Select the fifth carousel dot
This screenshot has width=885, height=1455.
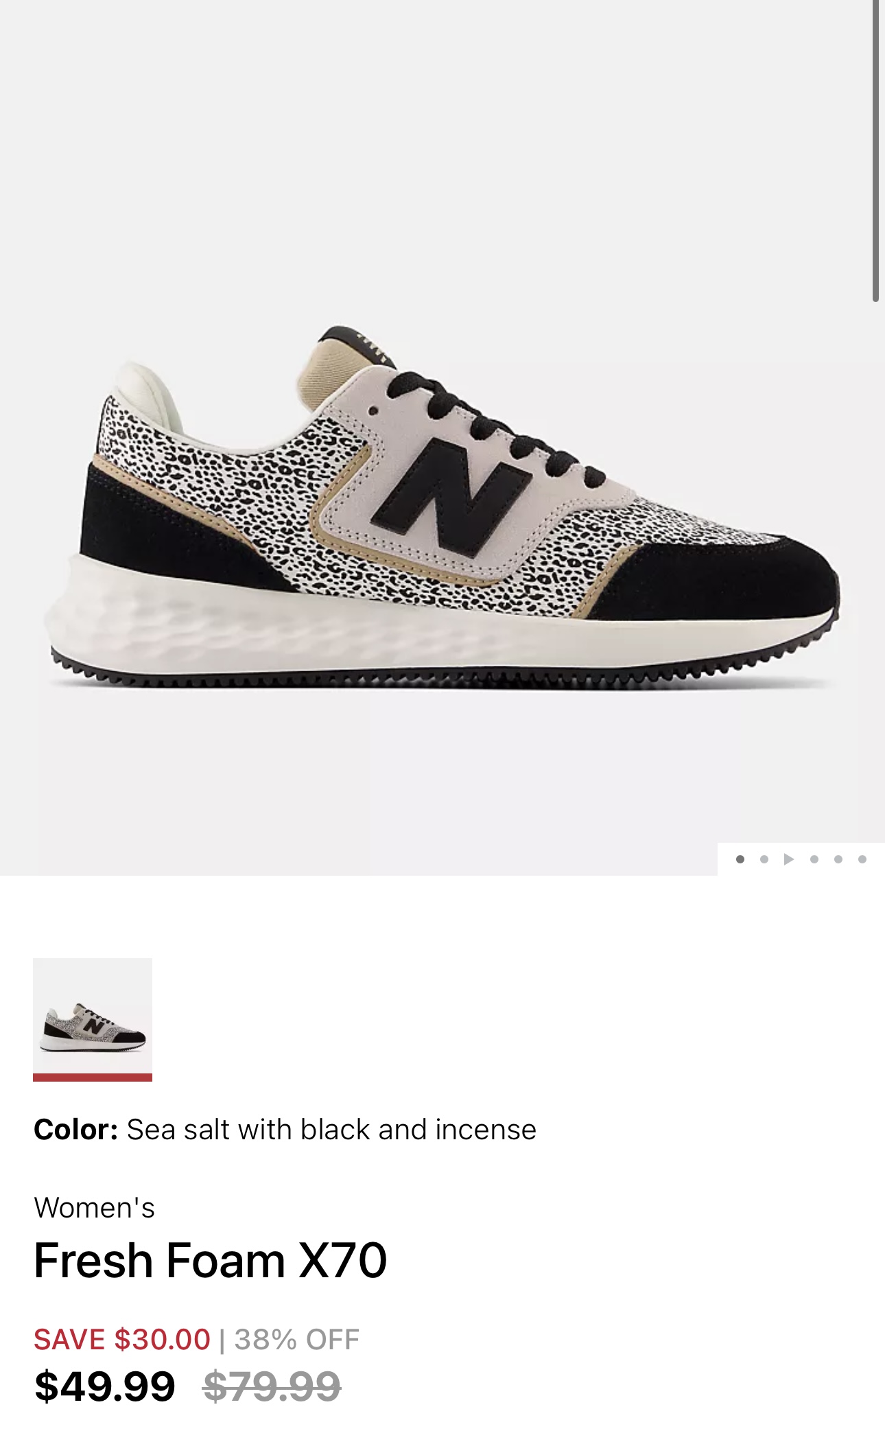tap(838, 859)
